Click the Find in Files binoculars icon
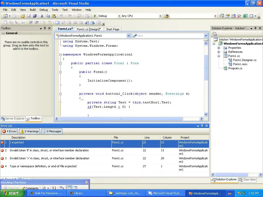Image resolution: width=263 pixels, height=197 pixels. coord(166,16)
